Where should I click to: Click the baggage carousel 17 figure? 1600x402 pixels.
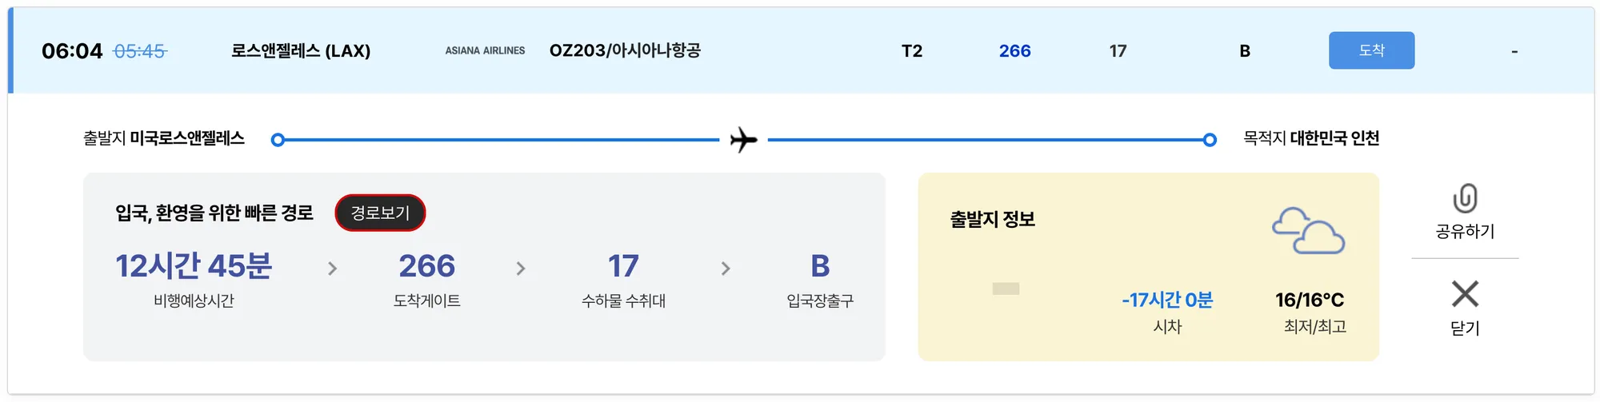(x=623, y=266)
